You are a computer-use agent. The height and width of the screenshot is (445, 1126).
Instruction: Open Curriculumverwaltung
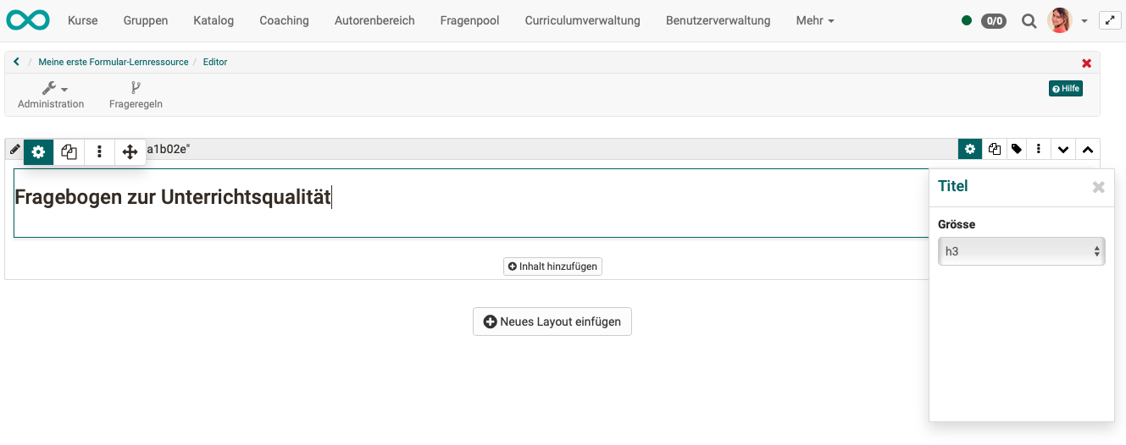click(x=583, y=20)
